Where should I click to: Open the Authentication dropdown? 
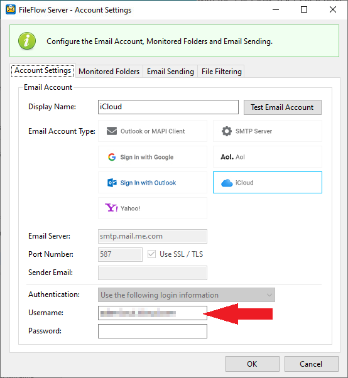186,295
